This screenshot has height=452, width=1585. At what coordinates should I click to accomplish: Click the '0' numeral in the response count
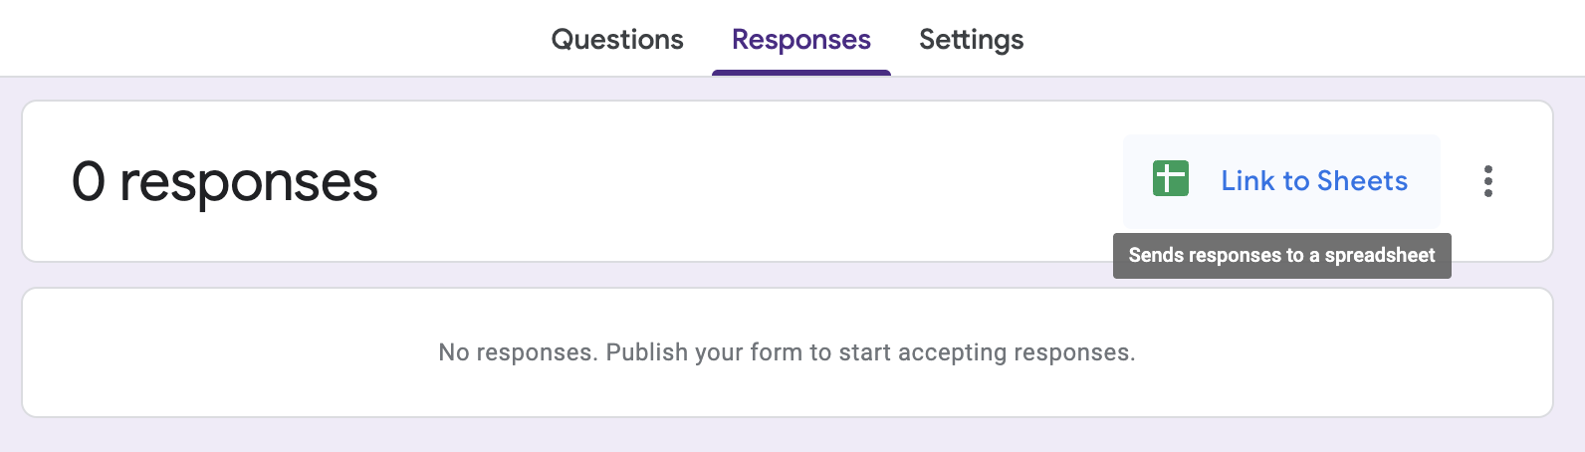click(89, 182)
